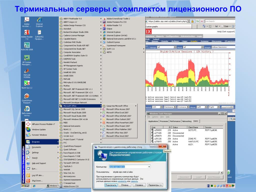Open Documents in the Start menu
The width and height of the screenshot is (256, 192).
[x=42, y=147]
